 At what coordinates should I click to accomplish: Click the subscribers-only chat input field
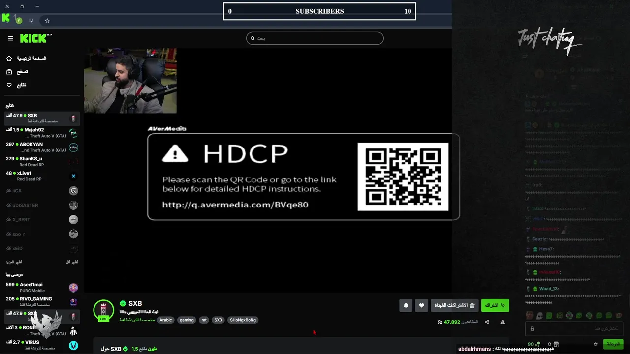[574, 328]
